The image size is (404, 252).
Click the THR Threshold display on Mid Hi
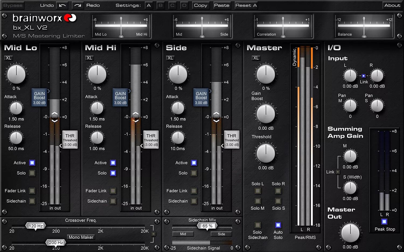coord(151,140)
